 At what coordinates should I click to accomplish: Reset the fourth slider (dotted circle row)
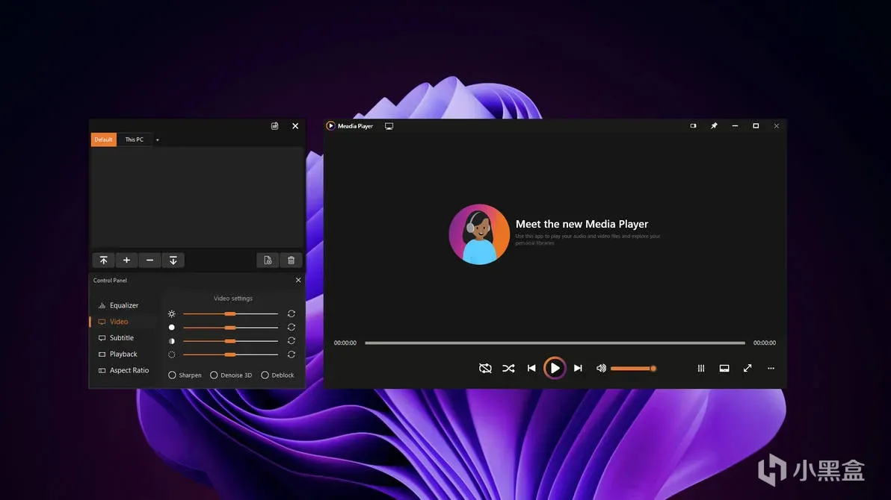point(292,354)
